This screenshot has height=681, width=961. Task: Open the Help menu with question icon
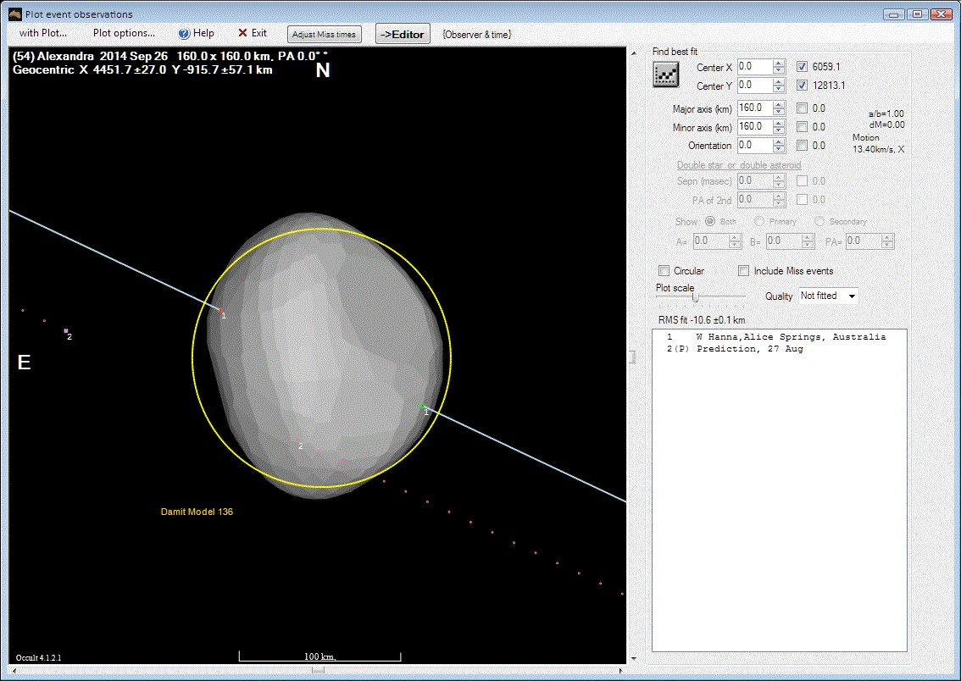pyautogui.click(x=196, y=33)
